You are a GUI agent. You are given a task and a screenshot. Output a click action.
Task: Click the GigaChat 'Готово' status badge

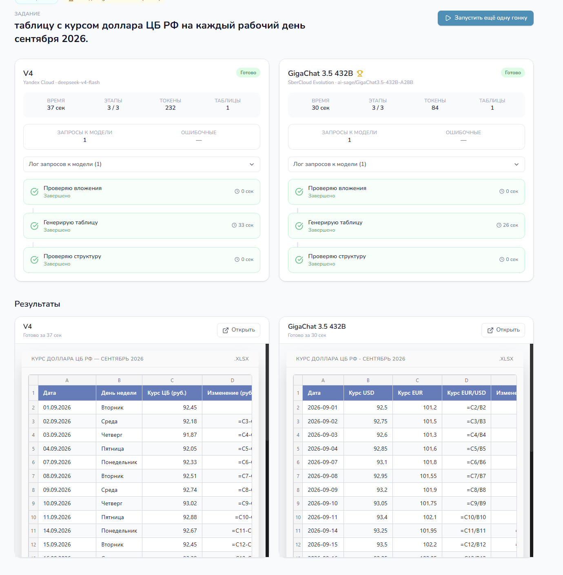[513, 73]
